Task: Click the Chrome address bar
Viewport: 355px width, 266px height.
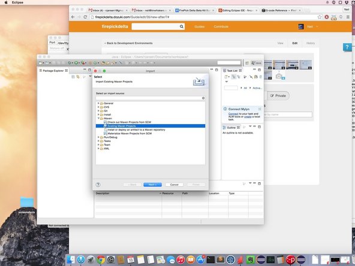Action: [204, 17]
